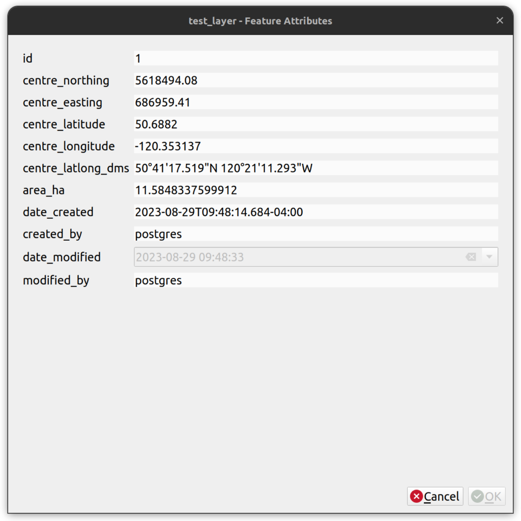Focus the centre_easting value field
The height and width of the screenshot is (521, 521).
click(x=315, y=102)
